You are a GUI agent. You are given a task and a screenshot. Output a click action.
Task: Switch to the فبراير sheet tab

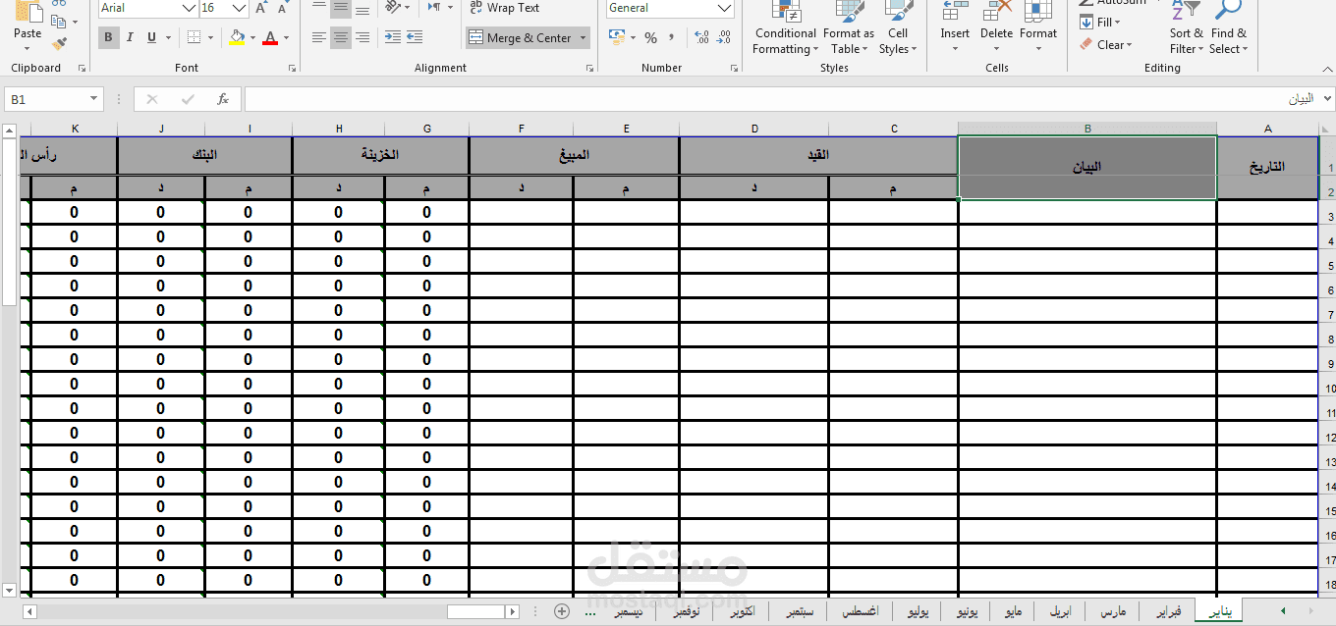click(1168, 611)
